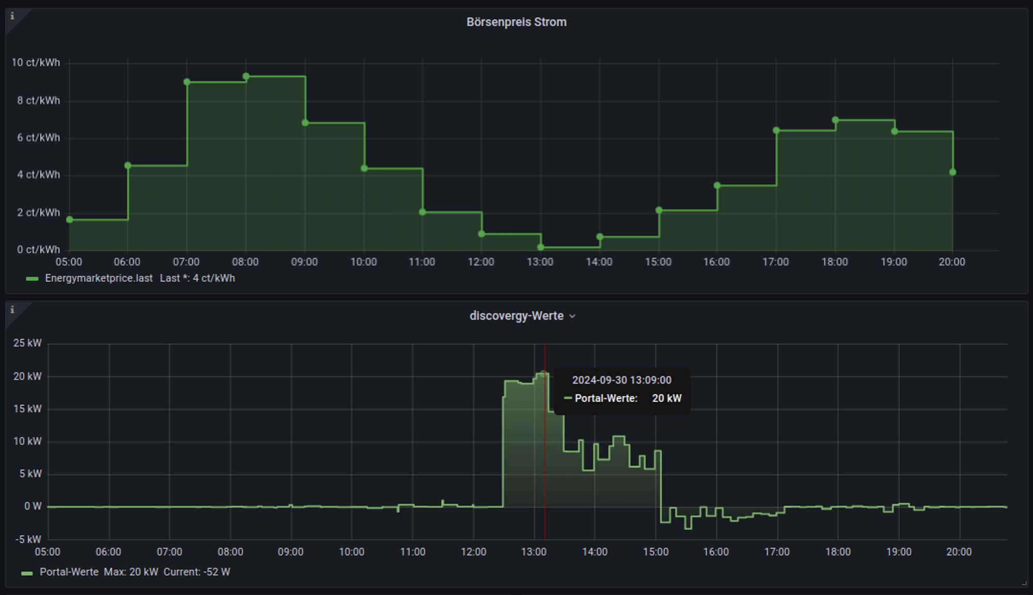Click the 12:00 price data point

click(482, 234)
